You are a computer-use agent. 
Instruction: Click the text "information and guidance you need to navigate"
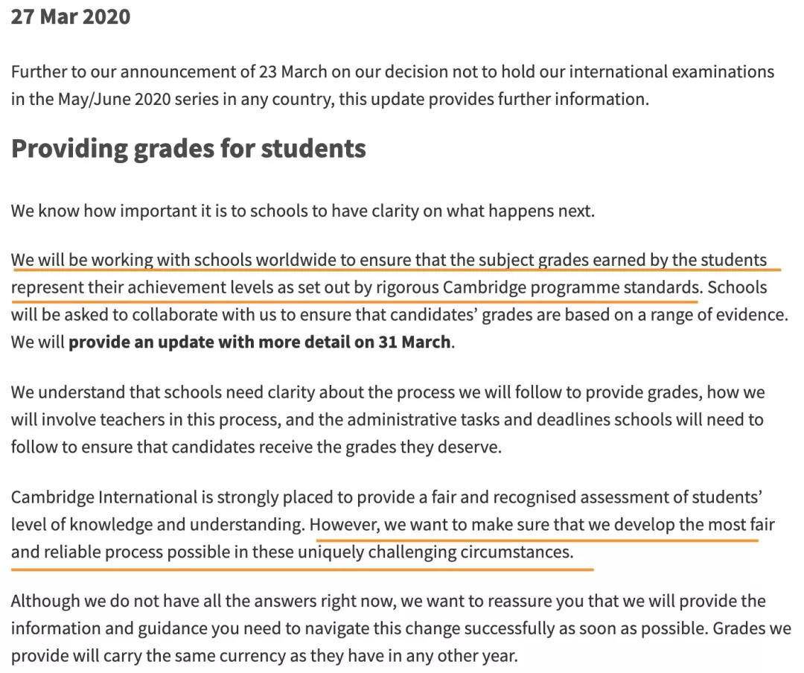click(x=189, y=628)
